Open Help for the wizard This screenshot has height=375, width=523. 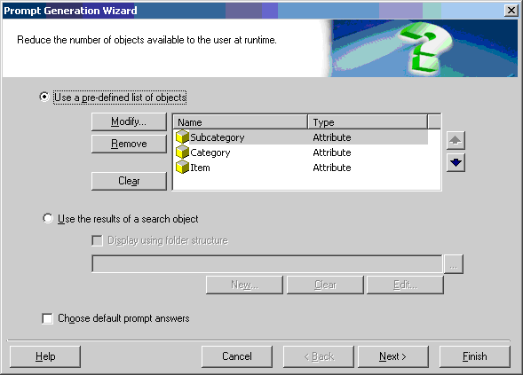pyautogui.click(x=45, y=356)
